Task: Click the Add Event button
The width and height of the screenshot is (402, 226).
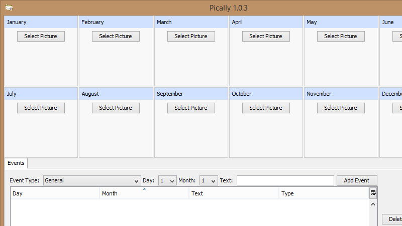Action: tap(357, 180)
